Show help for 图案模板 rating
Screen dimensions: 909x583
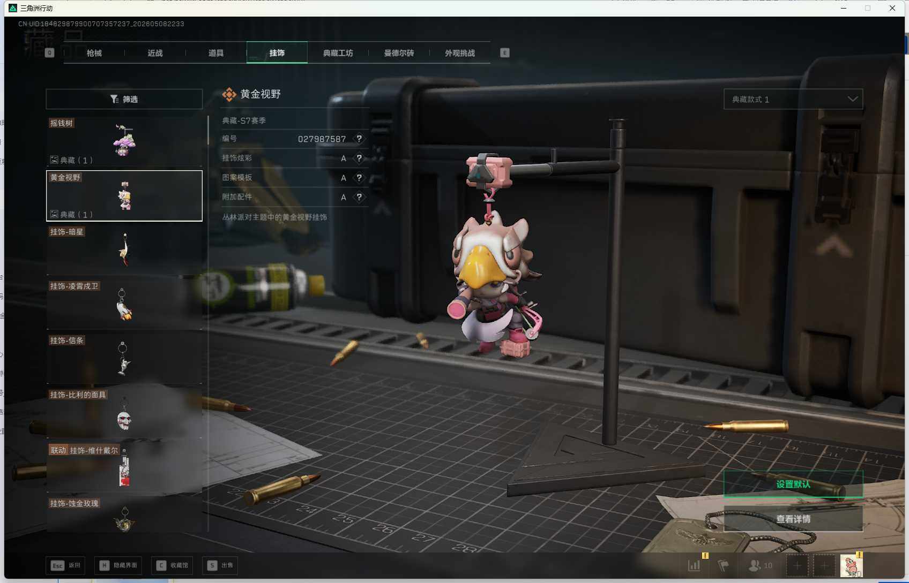coord(359,178)
